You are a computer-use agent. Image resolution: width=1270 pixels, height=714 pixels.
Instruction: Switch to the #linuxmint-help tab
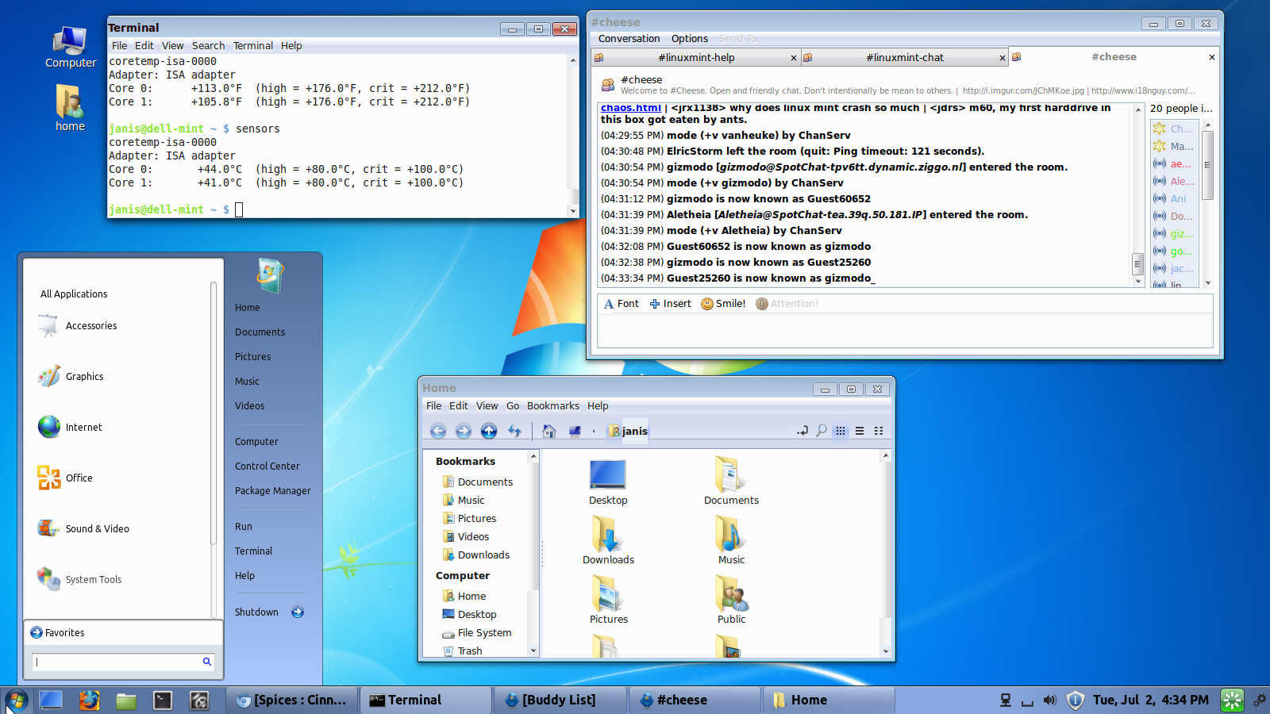pyautogui.click(x=695, y=57)
